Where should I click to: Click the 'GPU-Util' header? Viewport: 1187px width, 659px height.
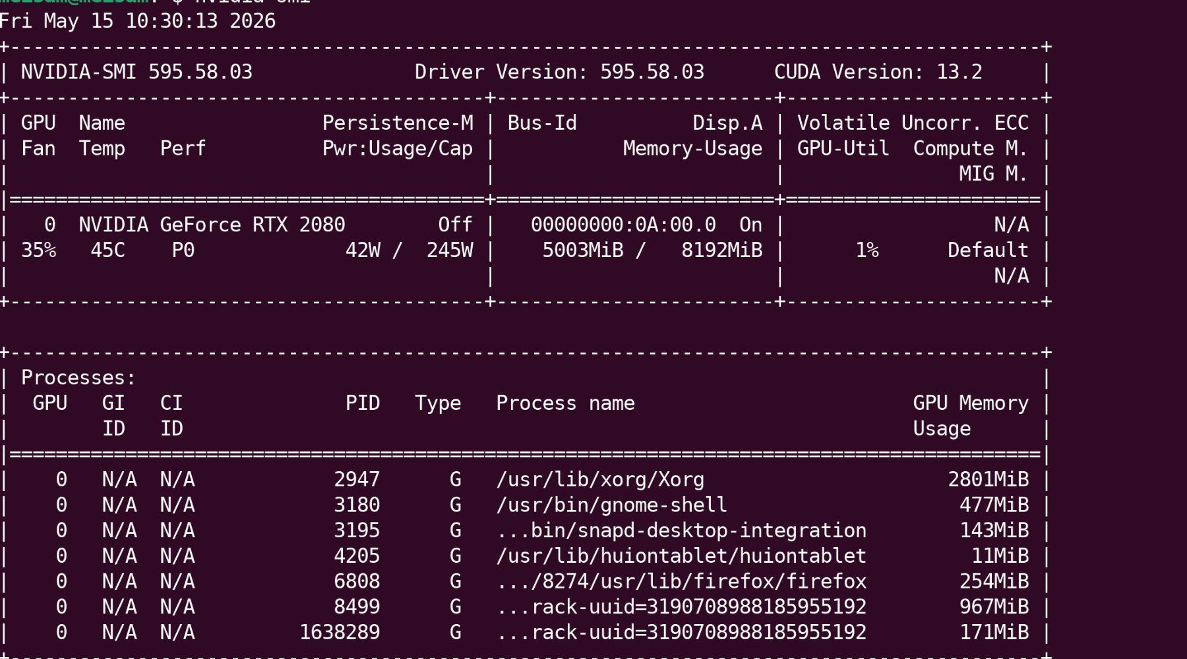843,149
